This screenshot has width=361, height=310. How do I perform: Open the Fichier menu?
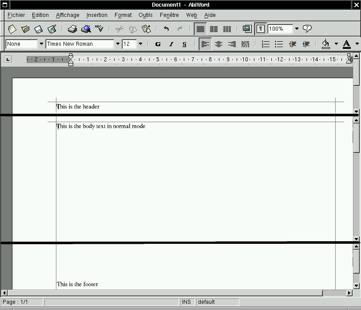click(16, 15)
